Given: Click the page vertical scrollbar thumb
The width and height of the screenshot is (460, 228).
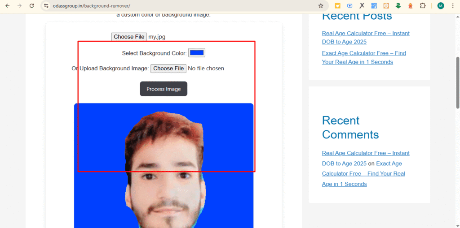Looking at the screenshot, I should [x=457, y=83].
